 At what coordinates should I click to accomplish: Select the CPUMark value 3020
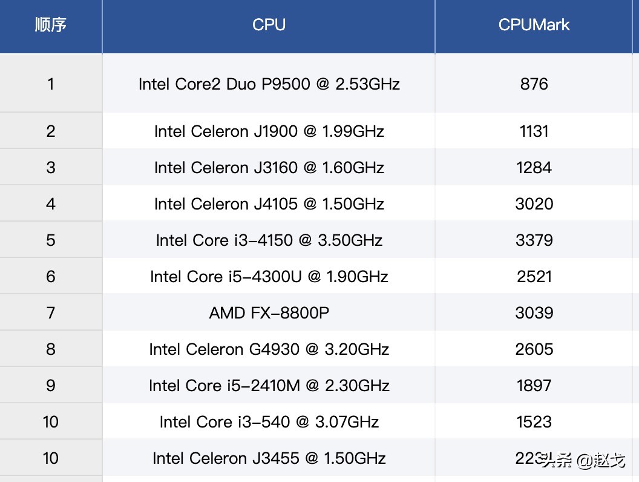click(534, 204)
